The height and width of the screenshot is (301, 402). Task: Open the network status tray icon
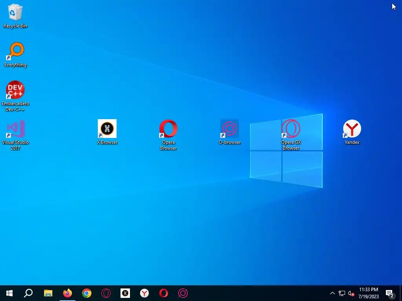point(342,293)
